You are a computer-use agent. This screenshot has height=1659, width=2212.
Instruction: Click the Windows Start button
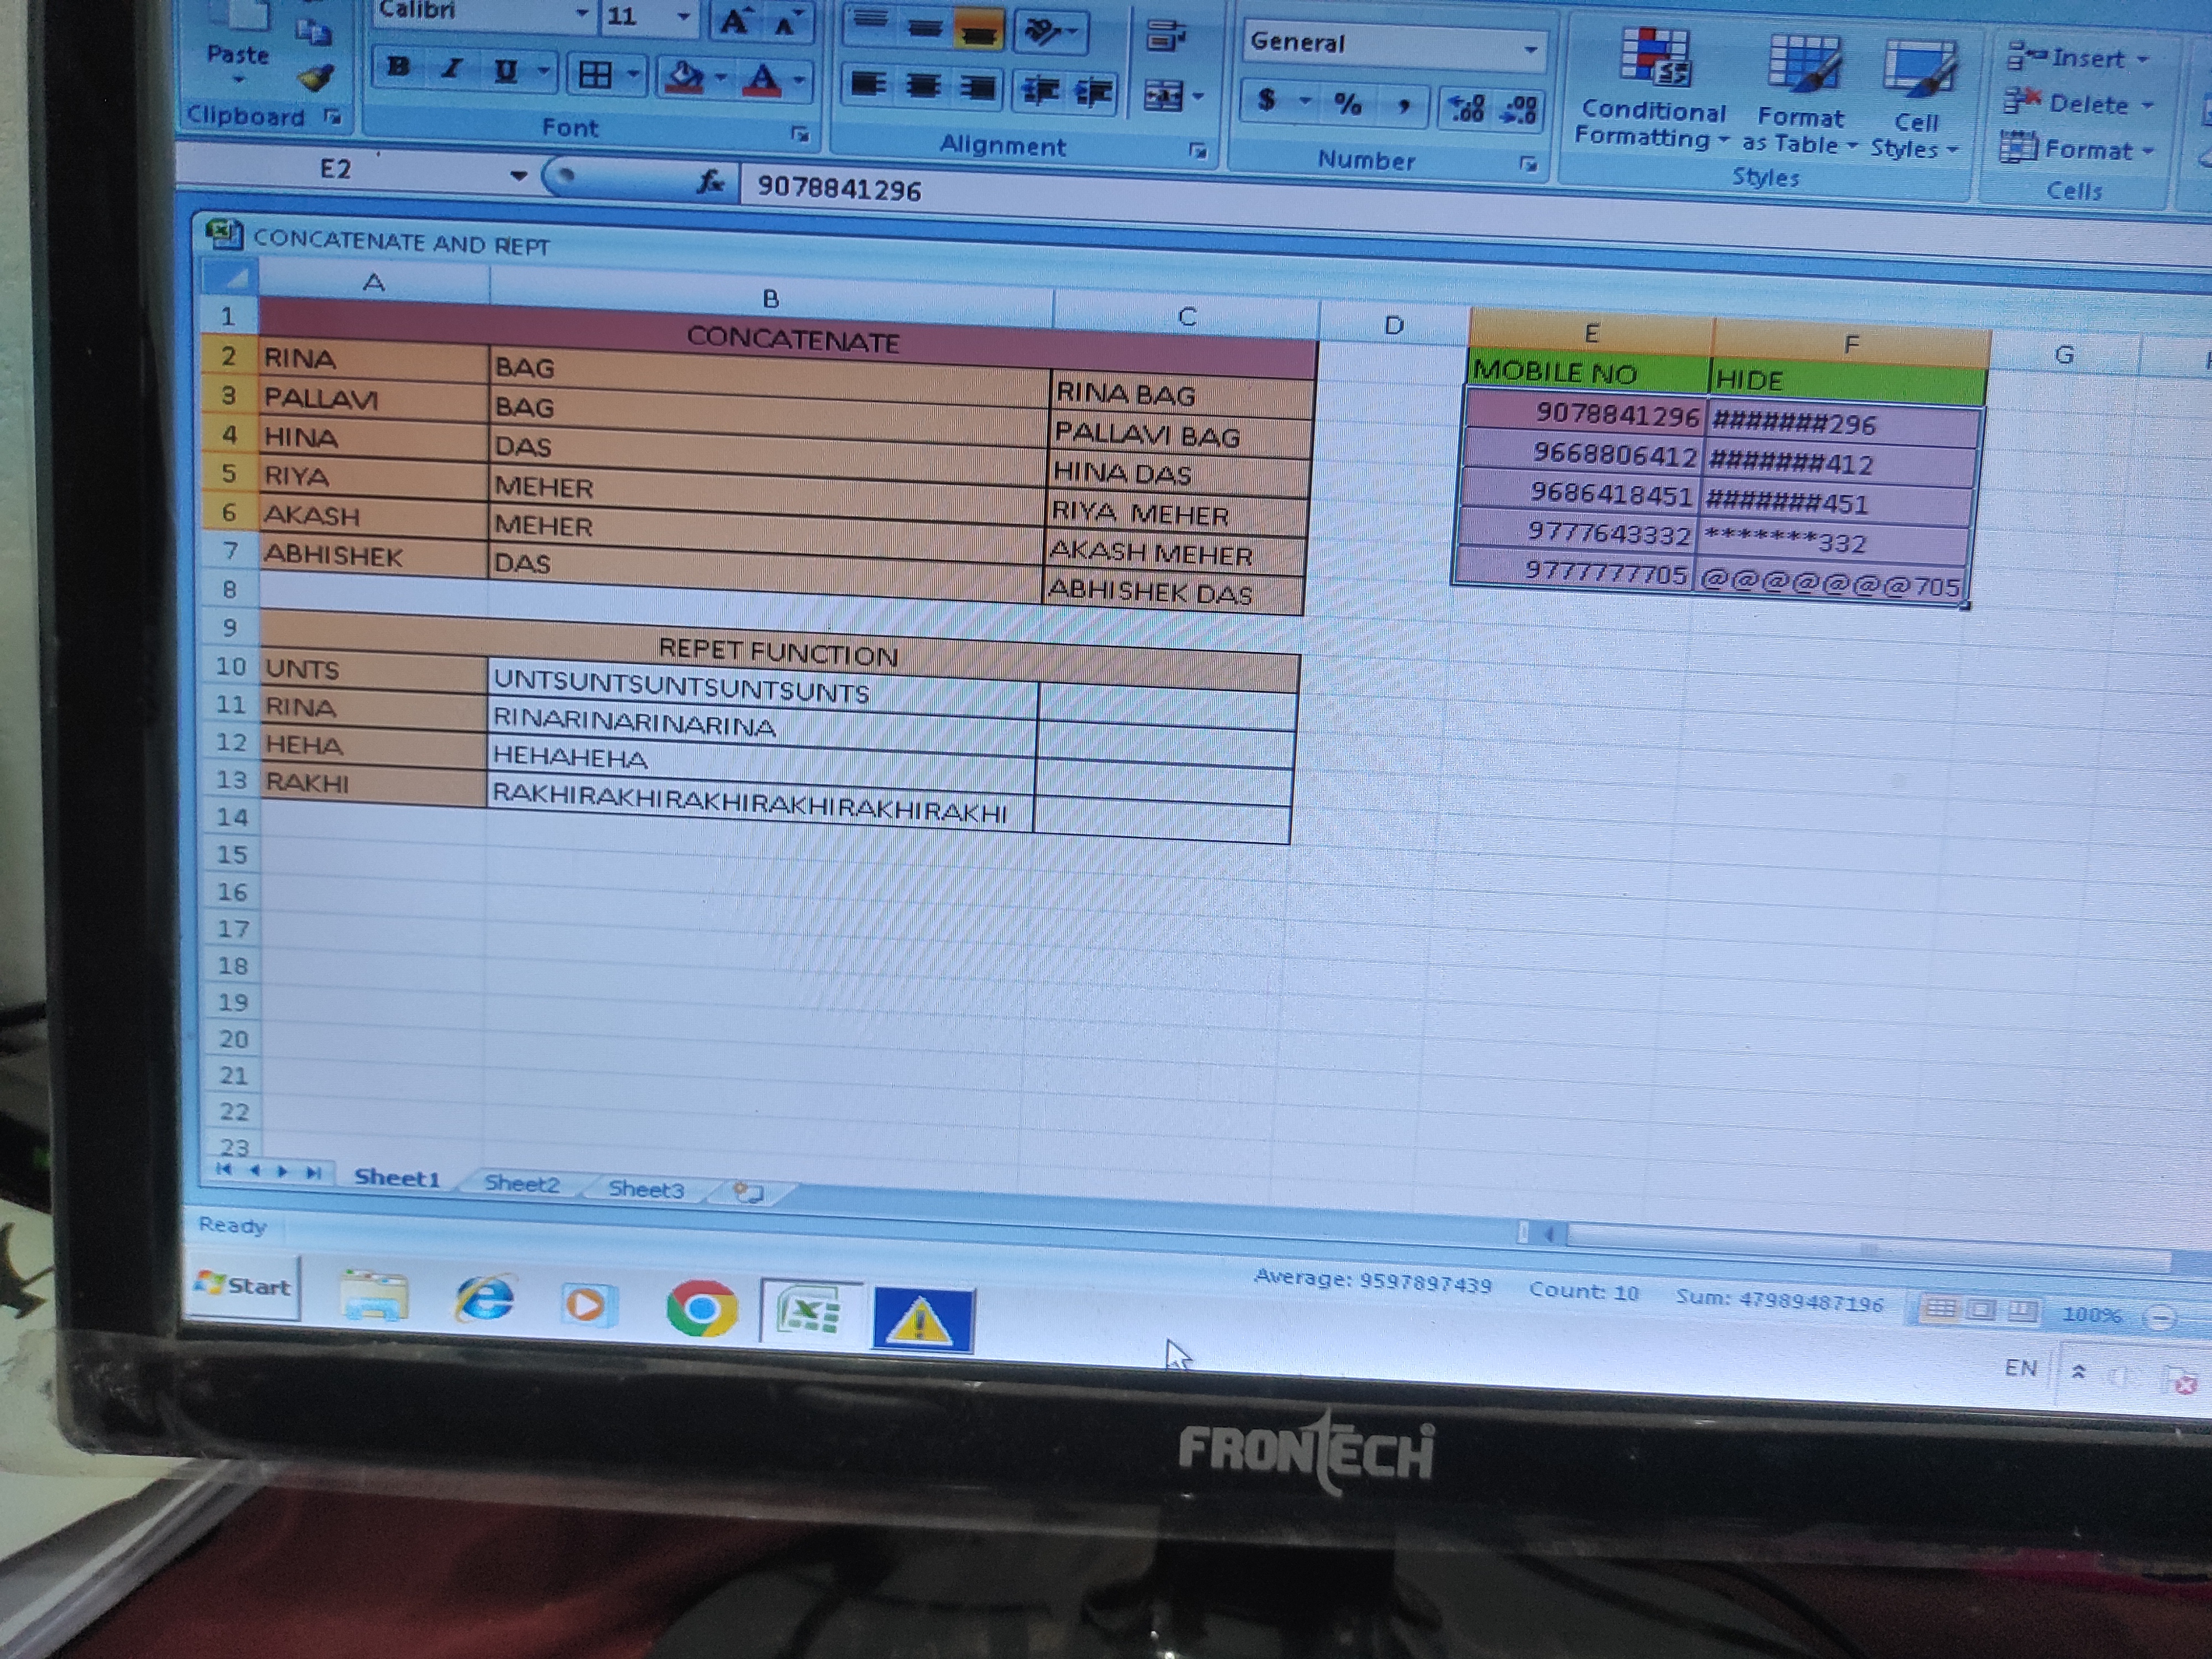point(245,1286)
